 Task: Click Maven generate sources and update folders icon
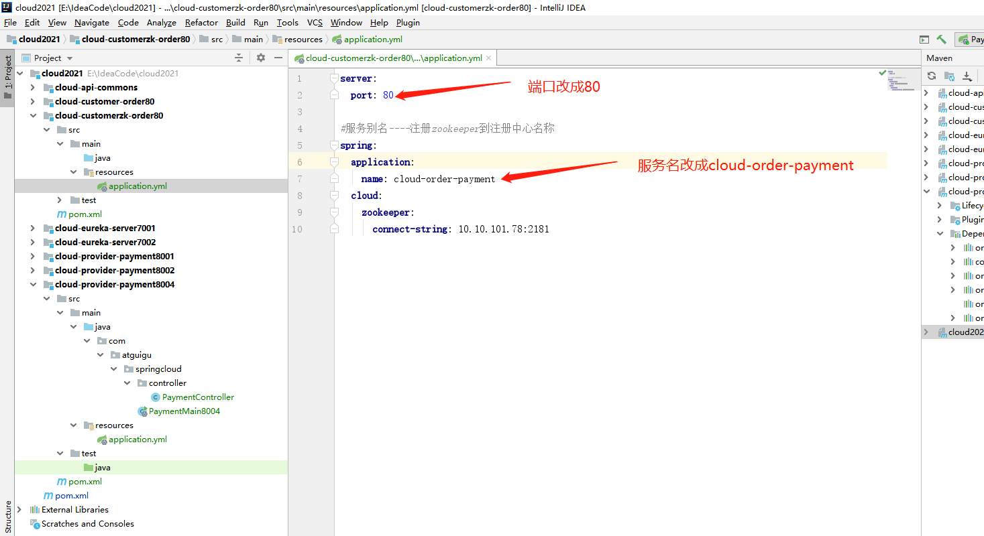click(949, 76)
